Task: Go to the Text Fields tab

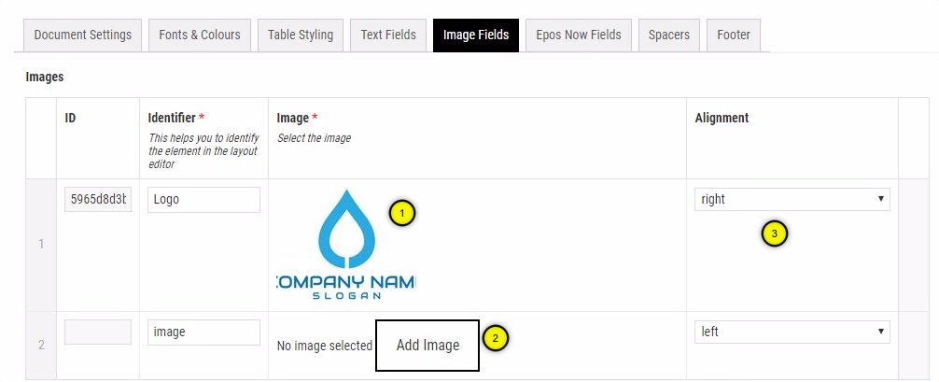Action: click(388, 35)
